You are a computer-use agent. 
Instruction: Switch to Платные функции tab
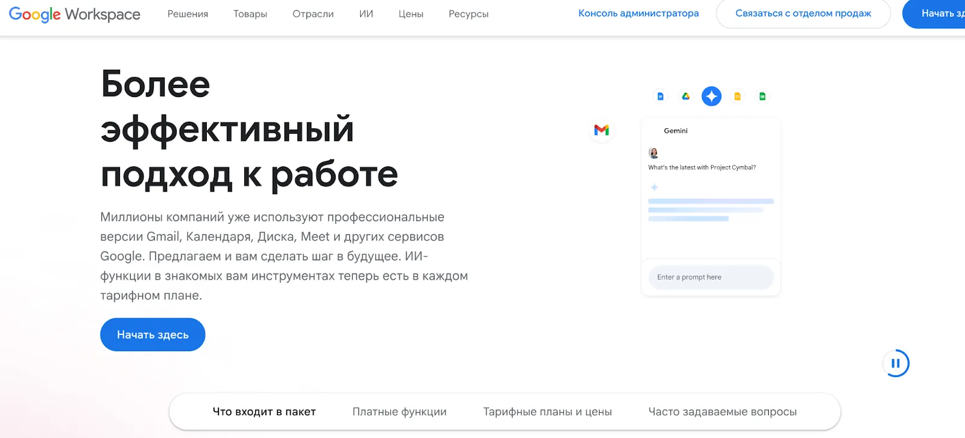399,411
